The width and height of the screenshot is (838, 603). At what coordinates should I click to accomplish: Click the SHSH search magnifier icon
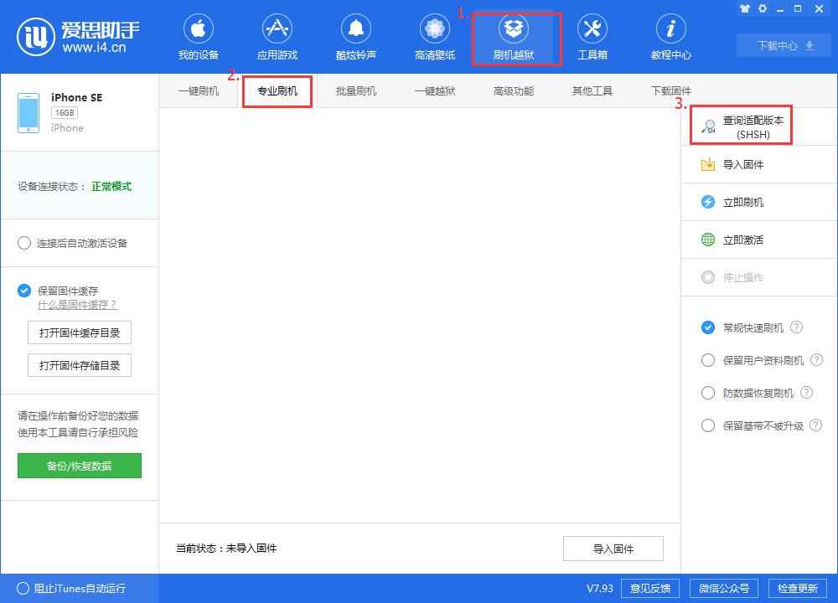tap(709, 126)
